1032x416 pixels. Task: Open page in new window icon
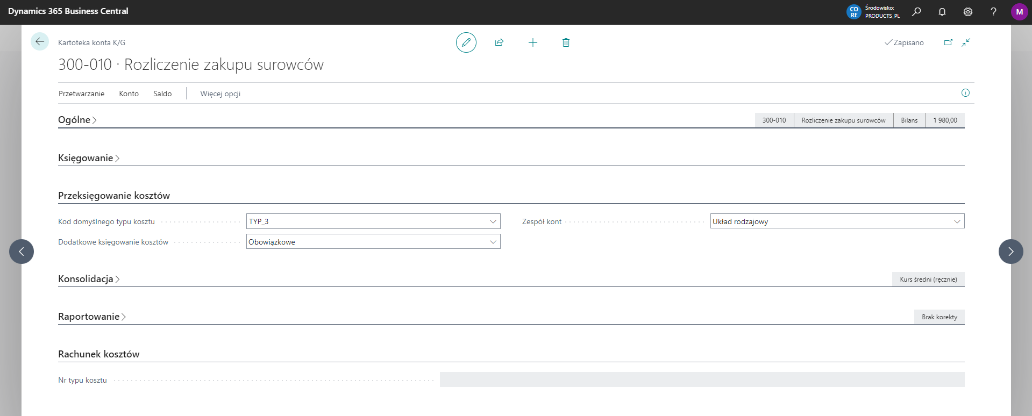(948, 42)
